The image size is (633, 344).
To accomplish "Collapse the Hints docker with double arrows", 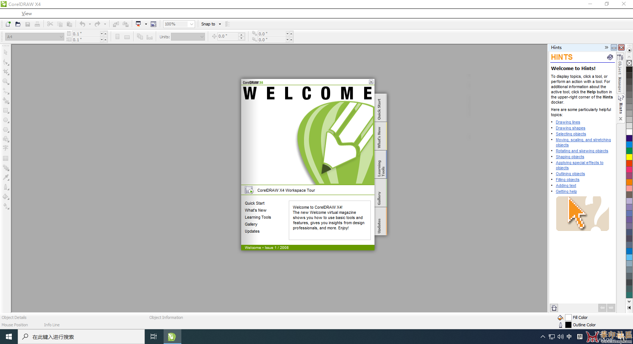I will tap(606, 48).
